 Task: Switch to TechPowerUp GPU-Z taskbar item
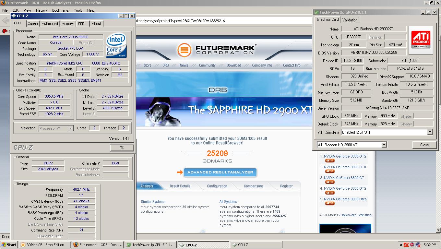coord(151,245)
